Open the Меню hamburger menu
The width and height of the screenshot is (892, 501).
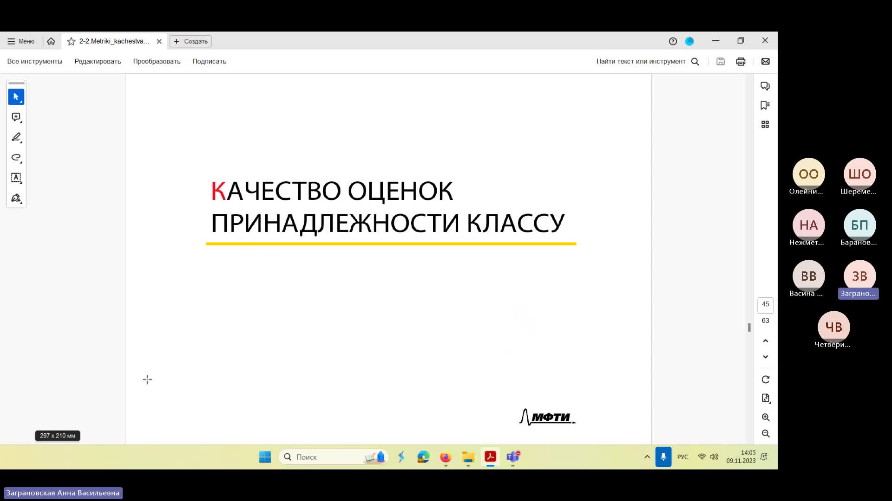[21, 41]
